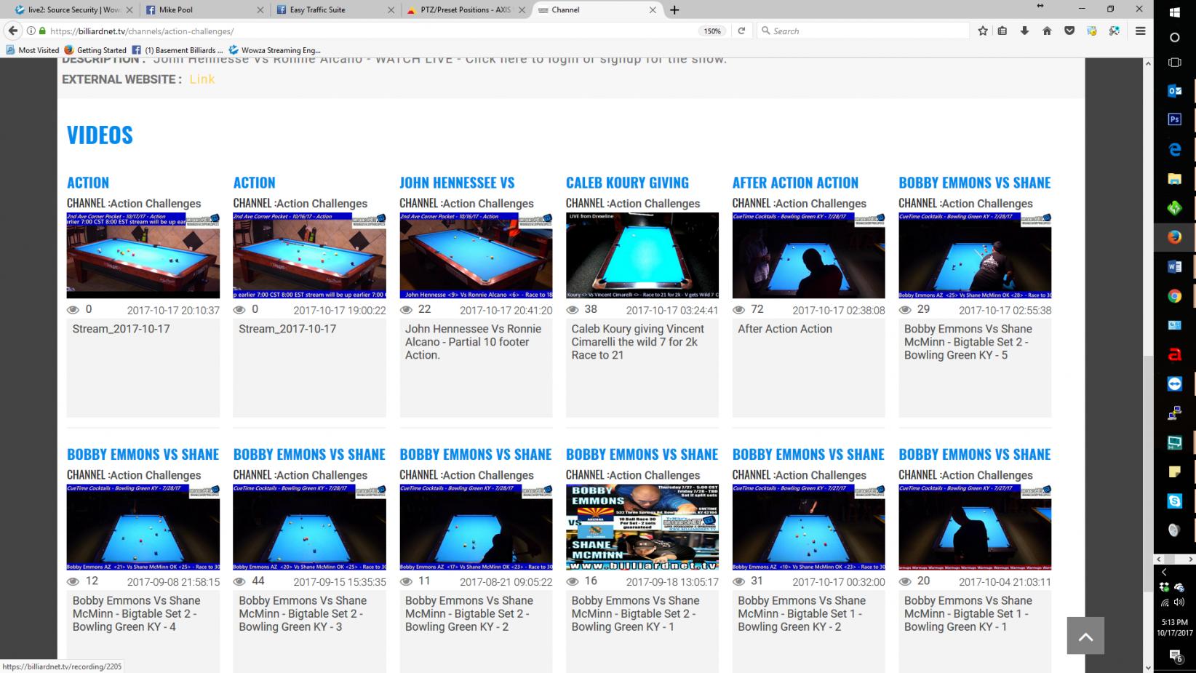The image size is (1196, 673).
Task: Click the External Website 'Link' hyperlink
Action: [x=202, y=79]
